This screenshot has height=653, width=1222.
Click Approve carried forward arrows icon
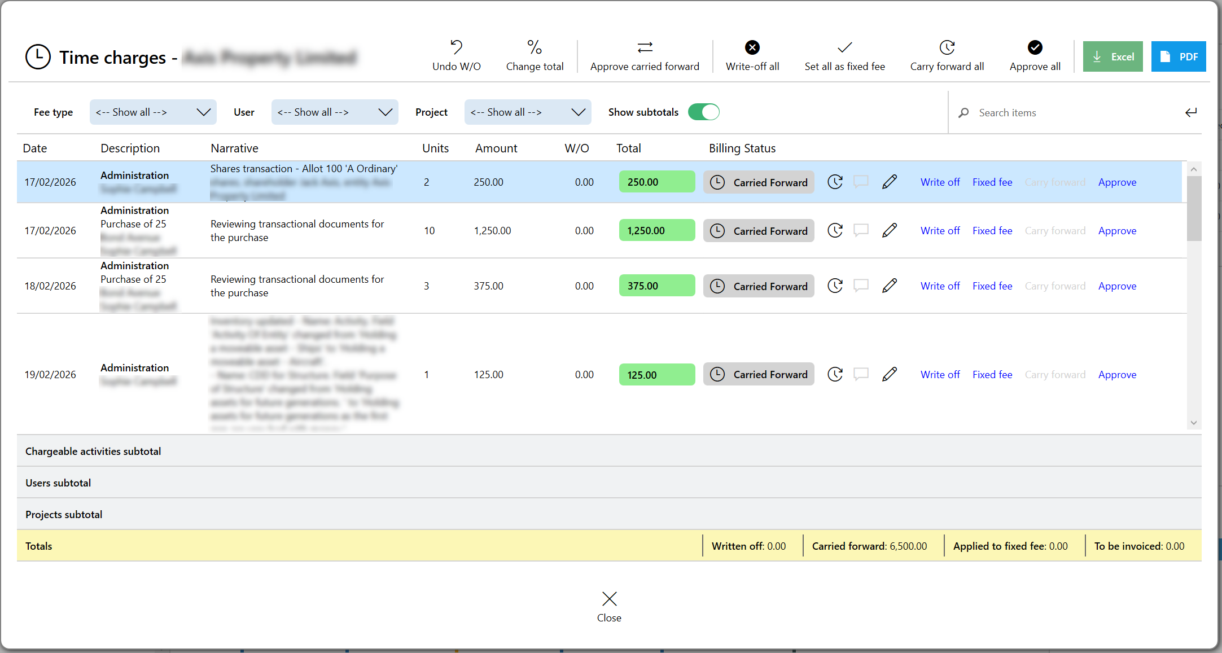(x=645, y=47)
